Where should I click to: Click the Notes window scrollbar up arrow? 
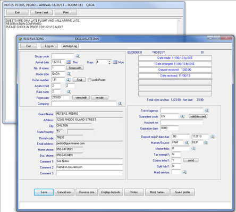click(x=179, y=21)
